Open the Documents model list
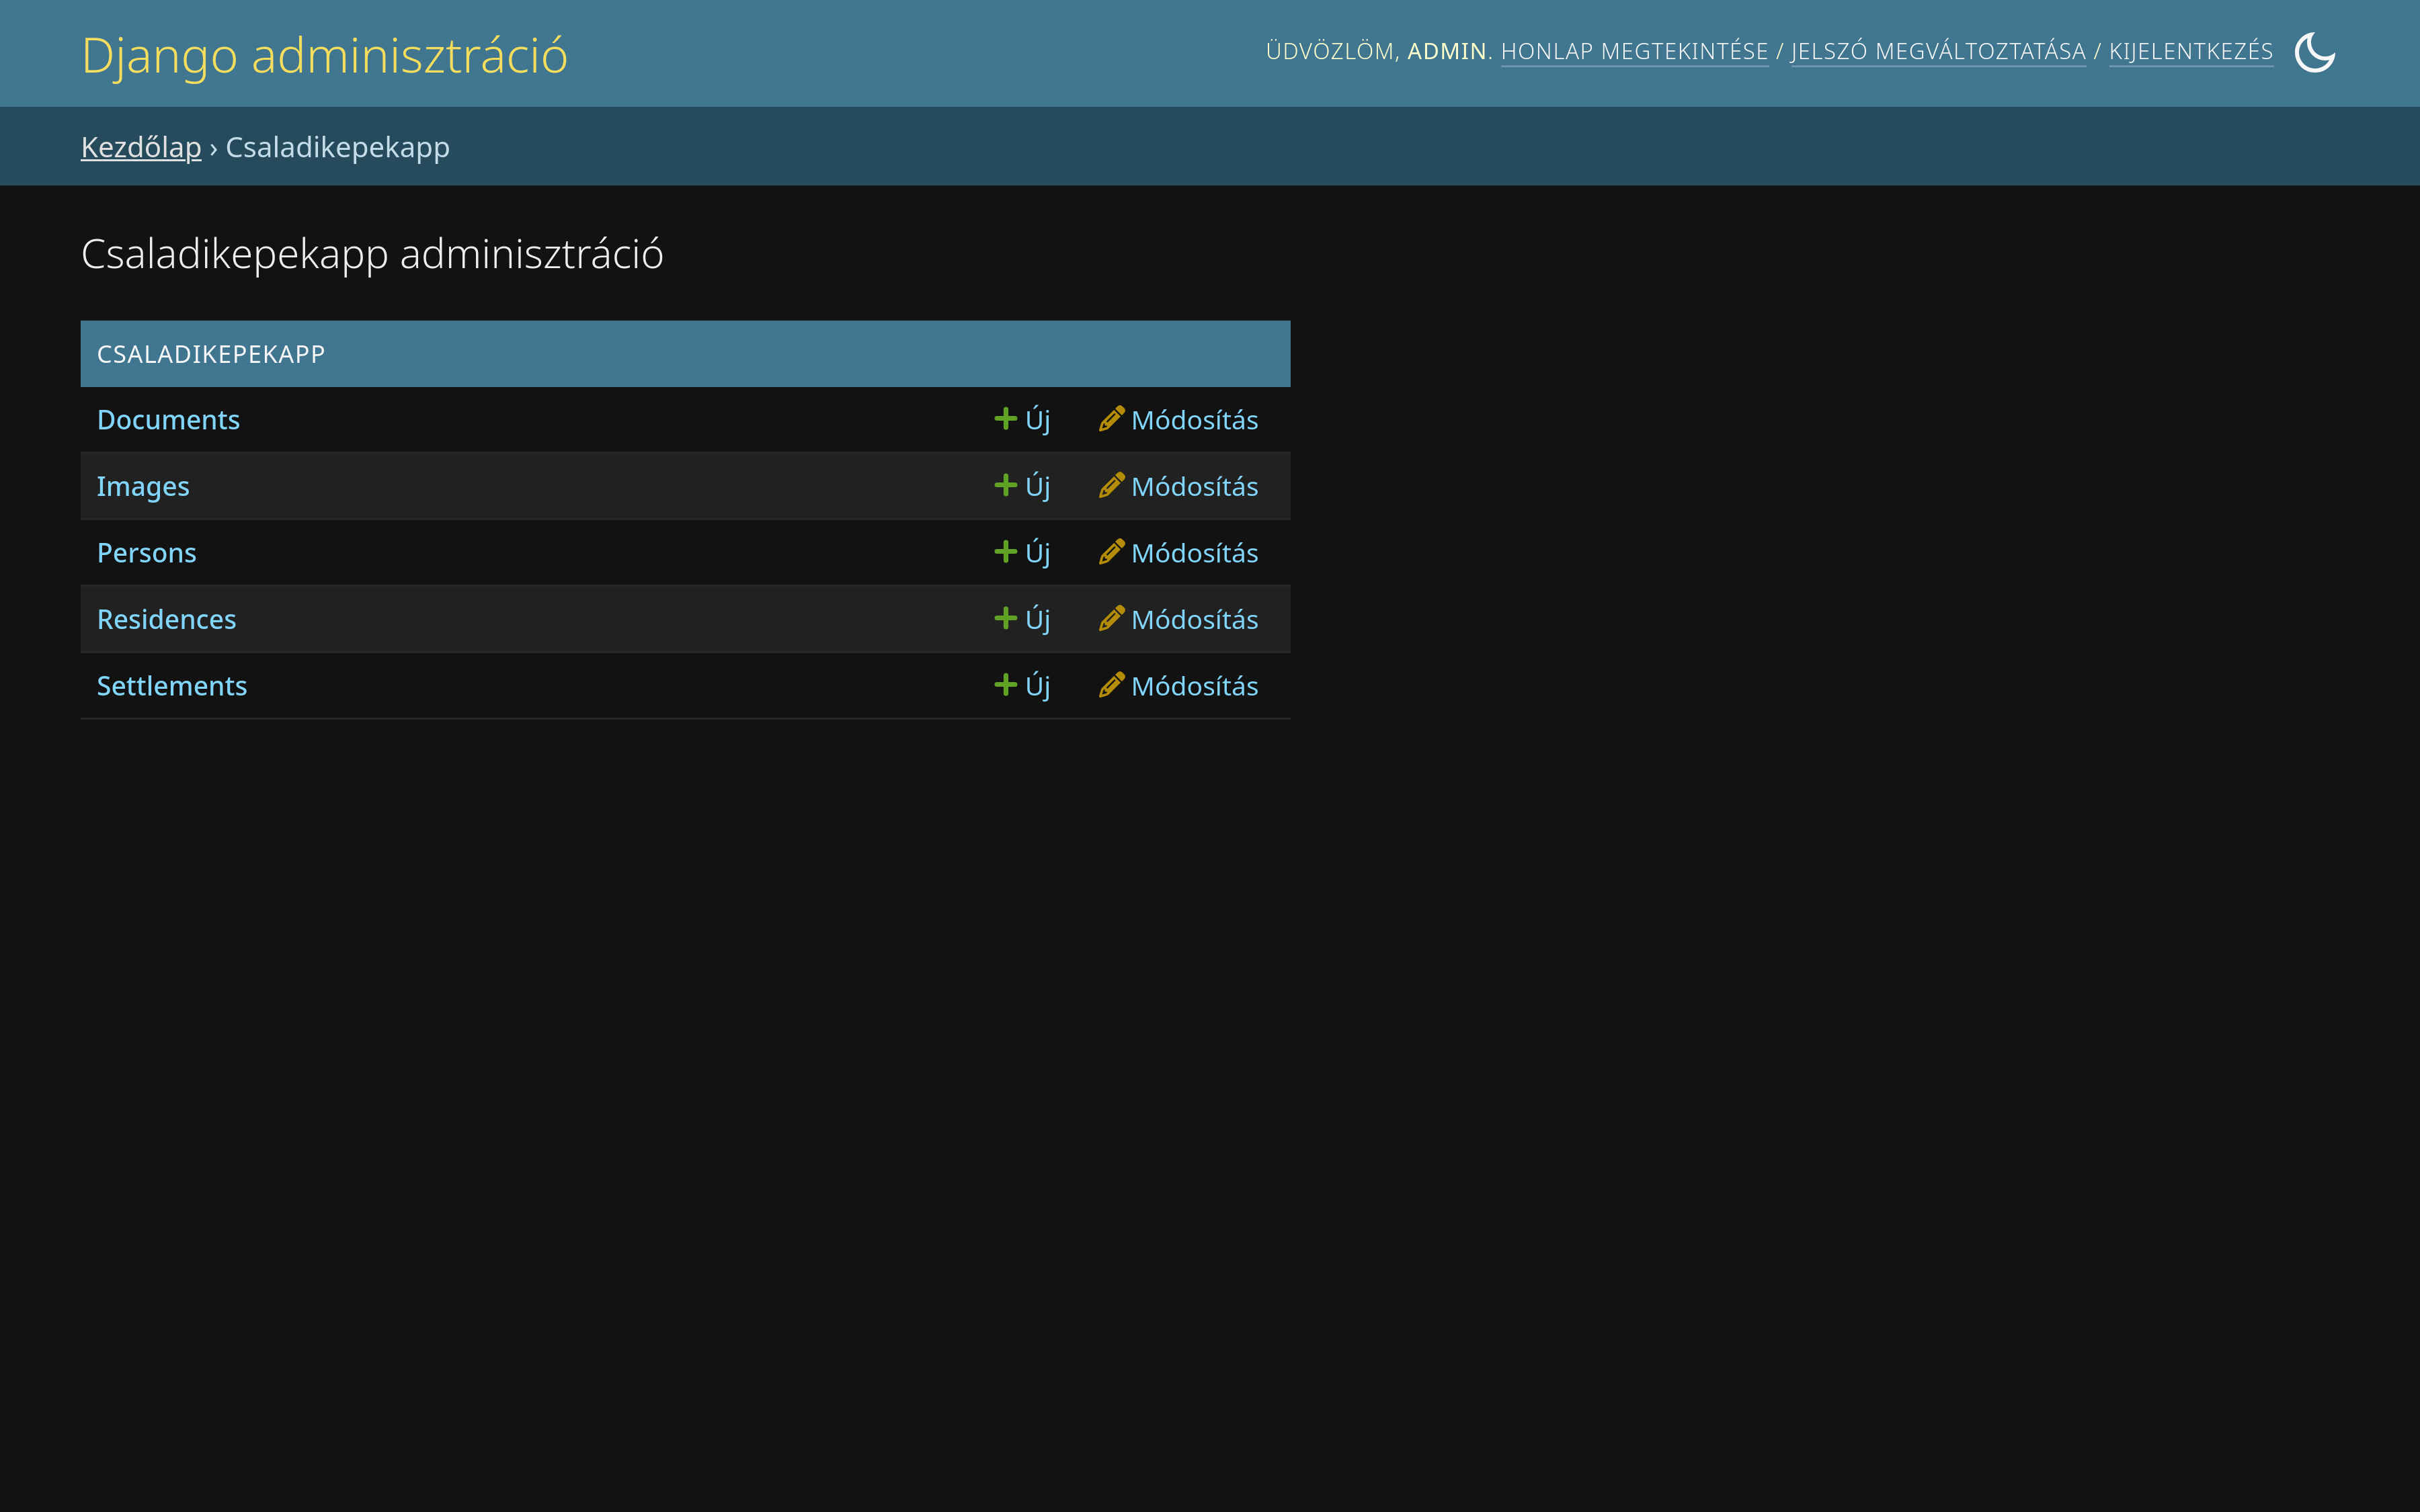Viewport: 2420px width, 1512px height. click(x=168, y=420)
